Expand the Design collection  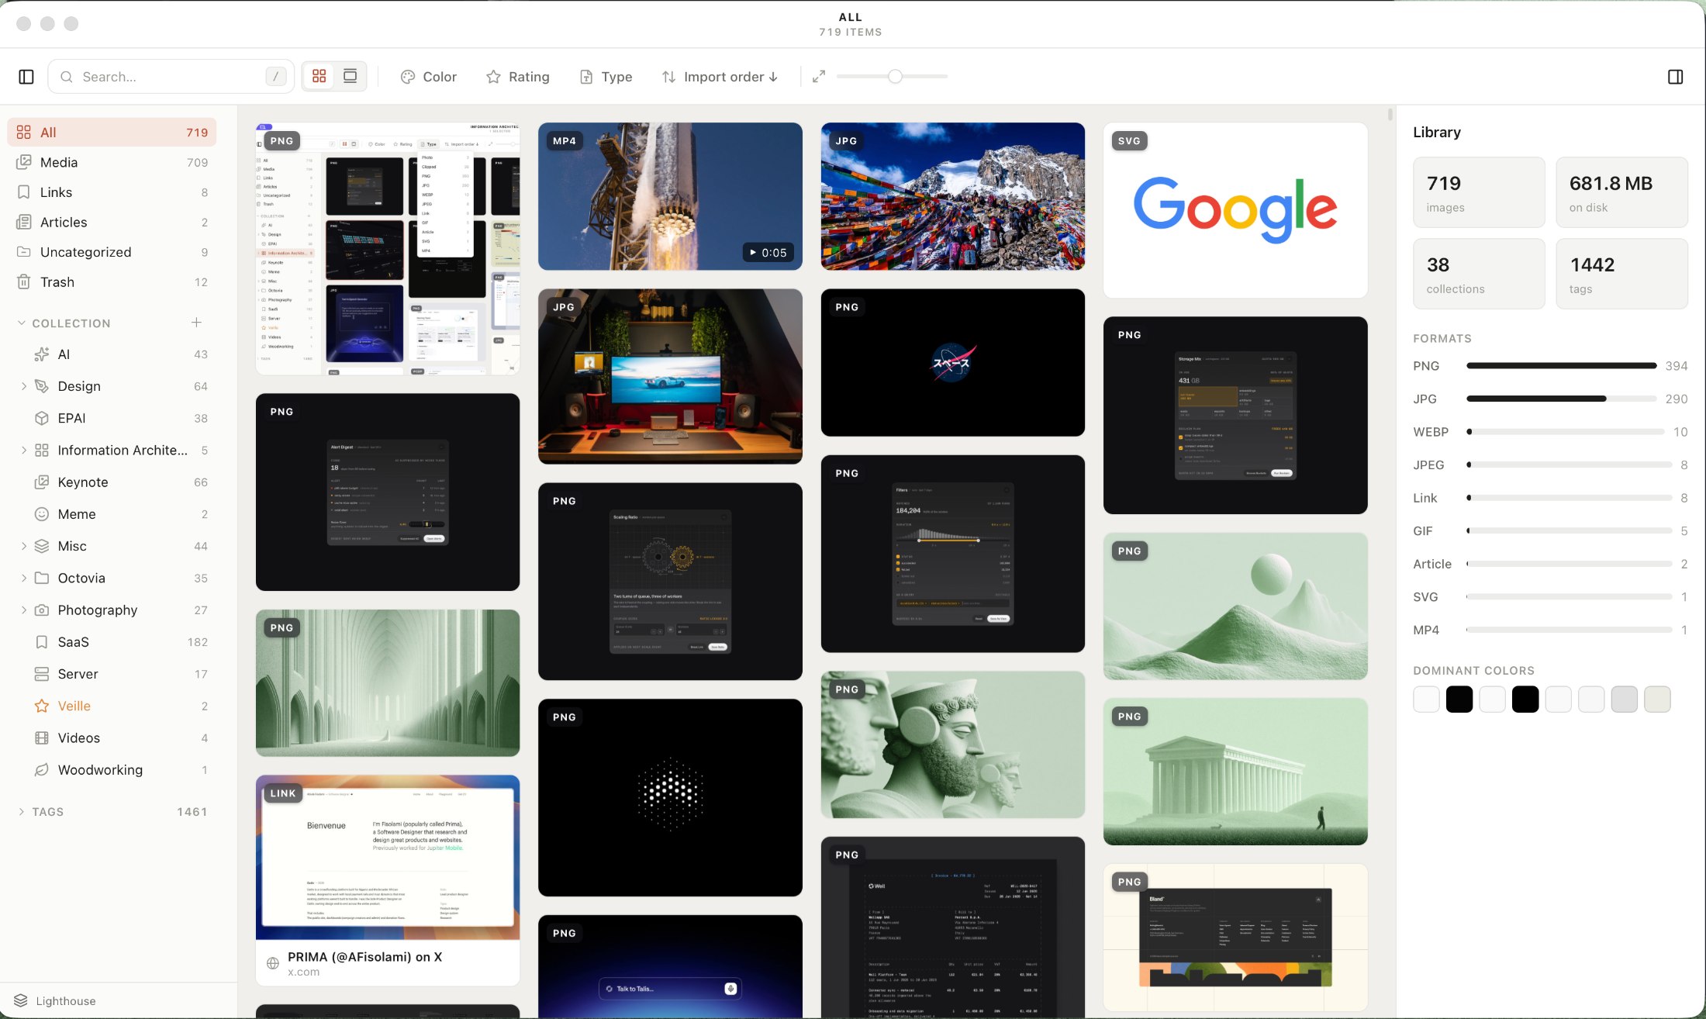(24, 386)
